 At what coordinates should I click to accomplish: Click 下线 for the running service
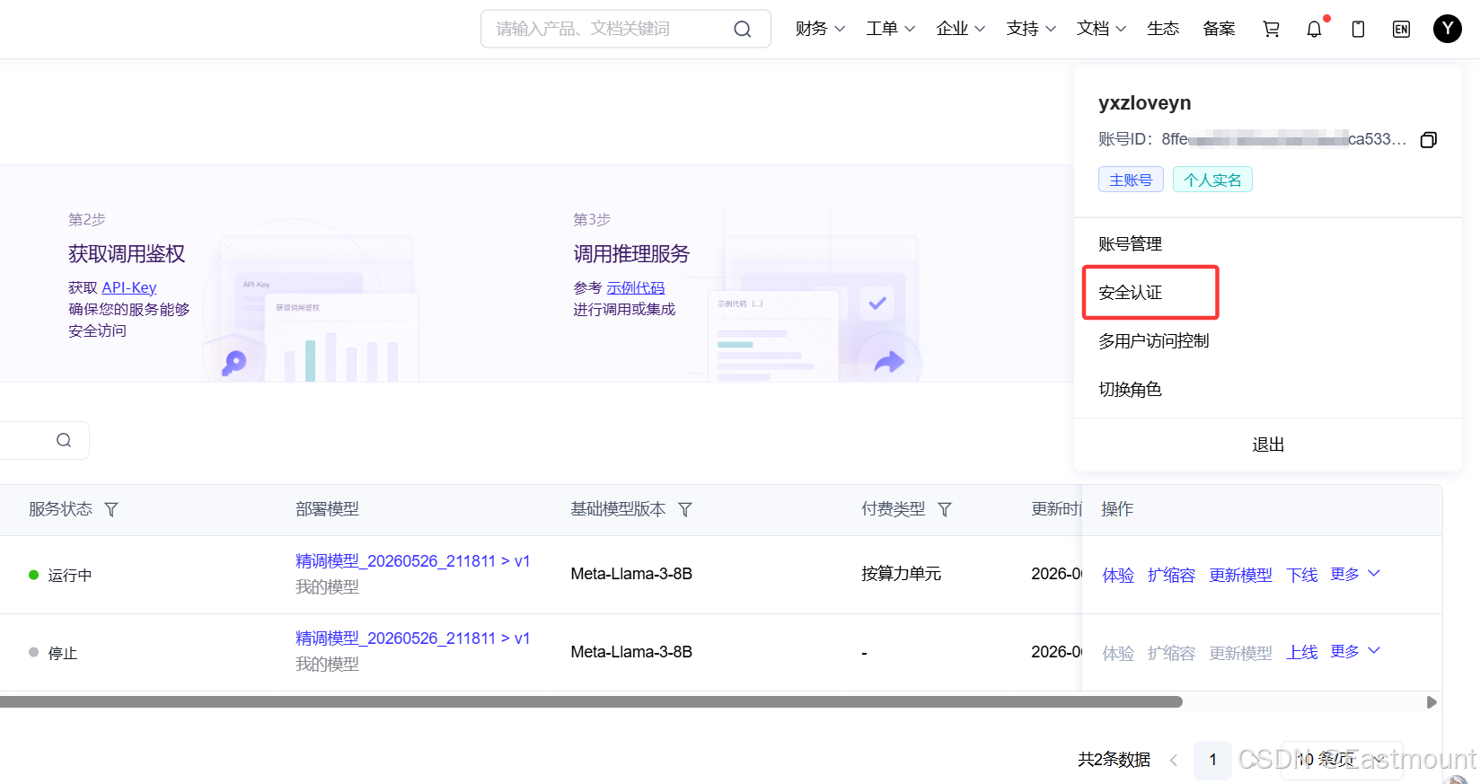point(1301,575)
